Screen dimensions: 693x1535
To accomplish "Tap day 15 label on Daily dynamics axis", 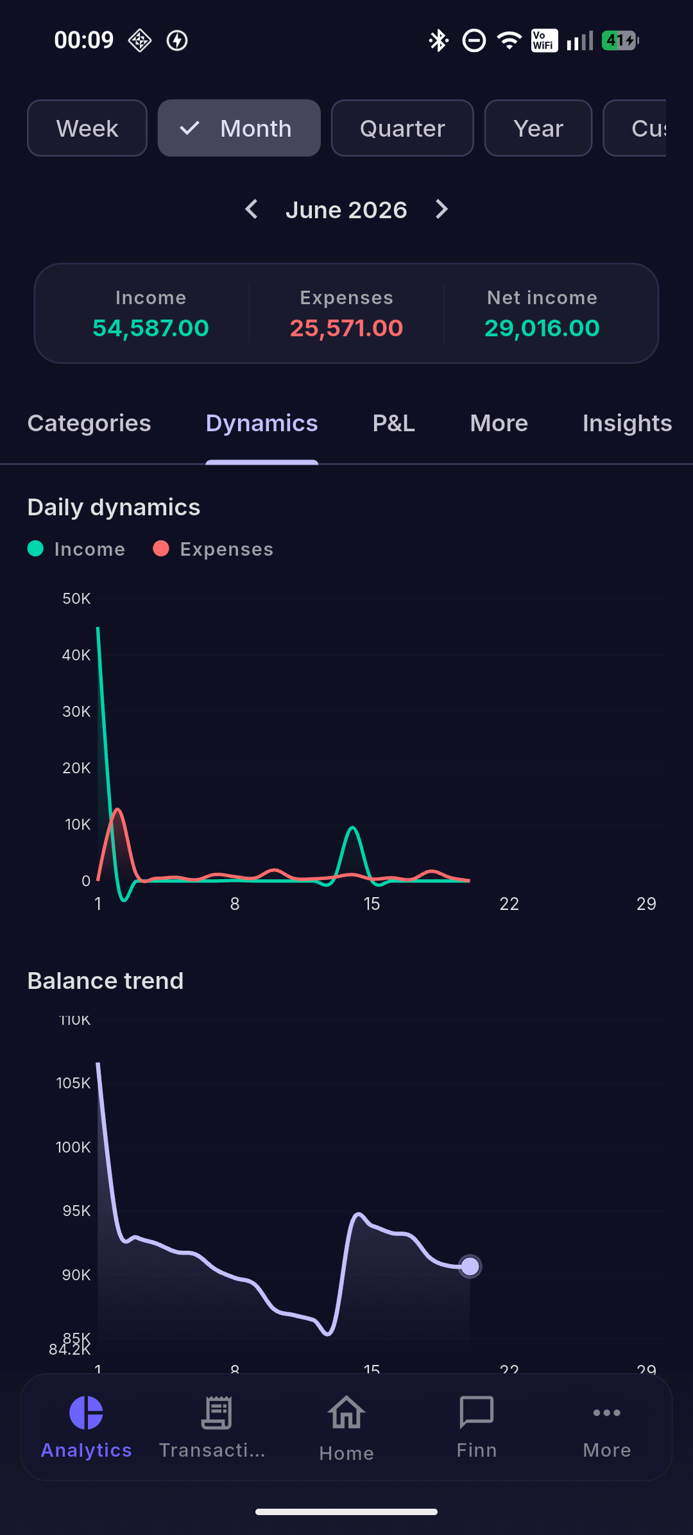I will tap(372, 904).
